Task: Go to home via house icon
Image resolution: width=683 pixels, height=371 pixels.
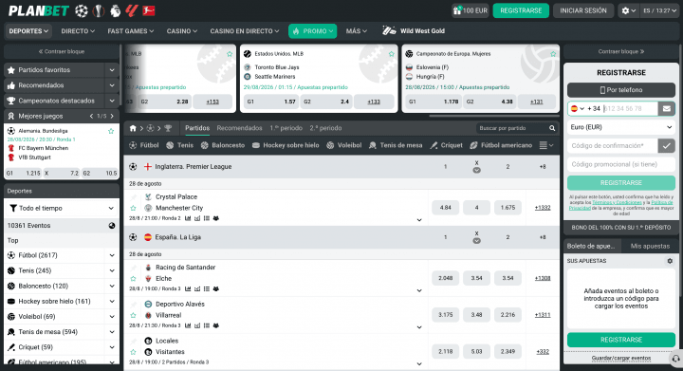Action: pos(133,128)
